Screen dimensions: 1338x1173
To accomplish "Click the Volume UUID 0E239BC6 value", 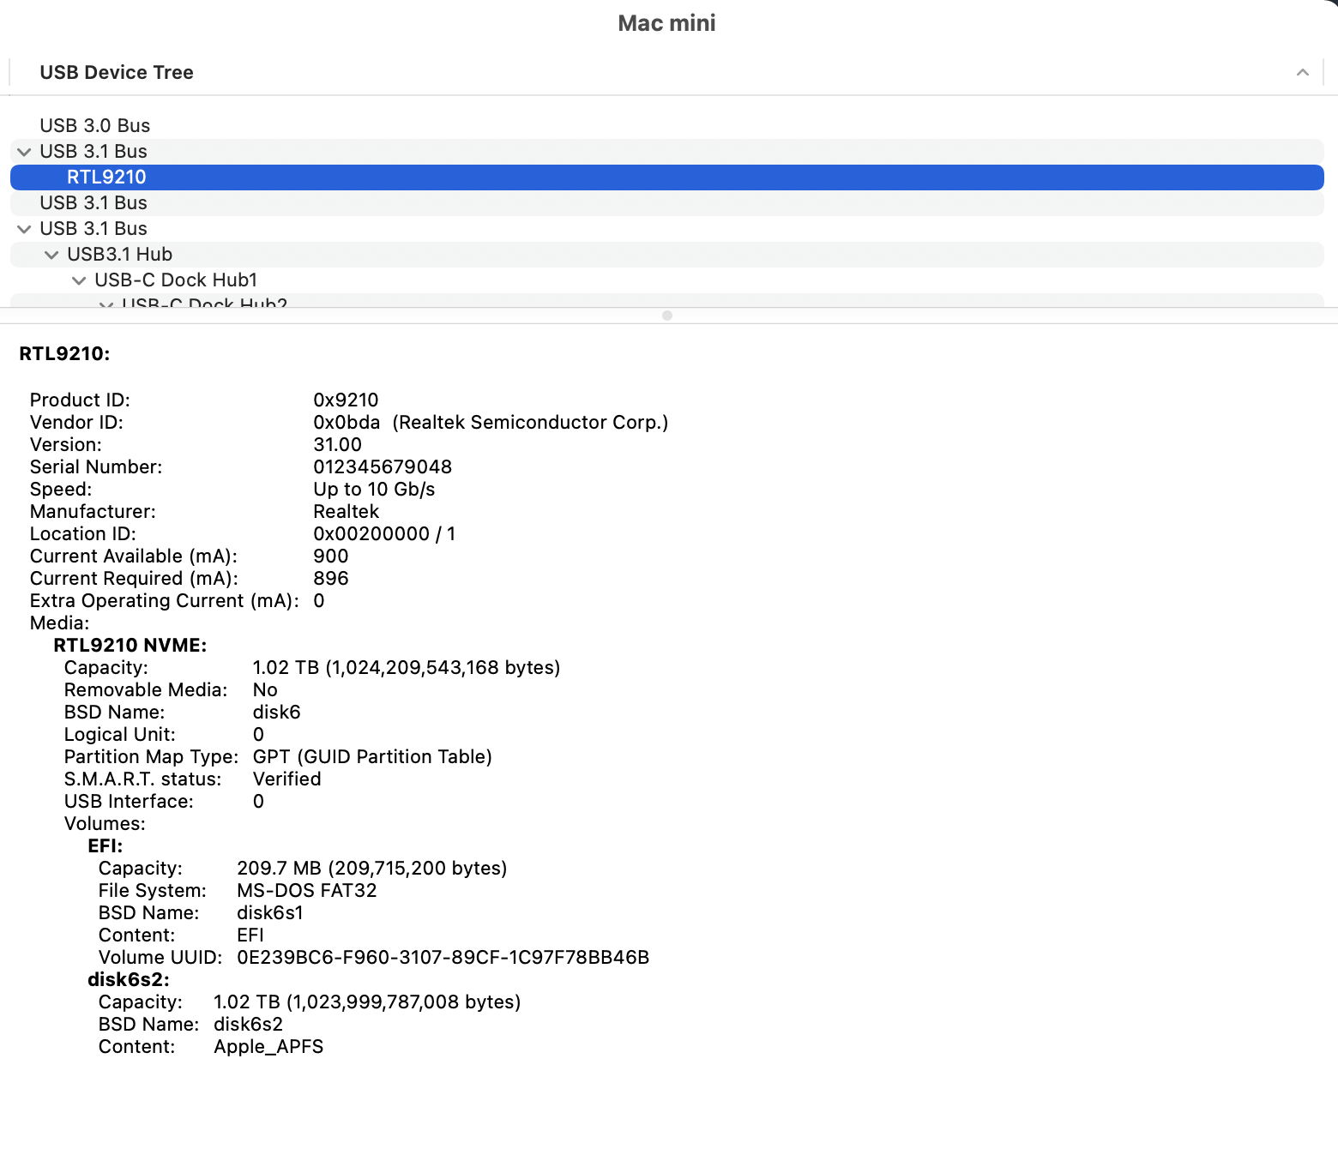I will tap(443, 958).
